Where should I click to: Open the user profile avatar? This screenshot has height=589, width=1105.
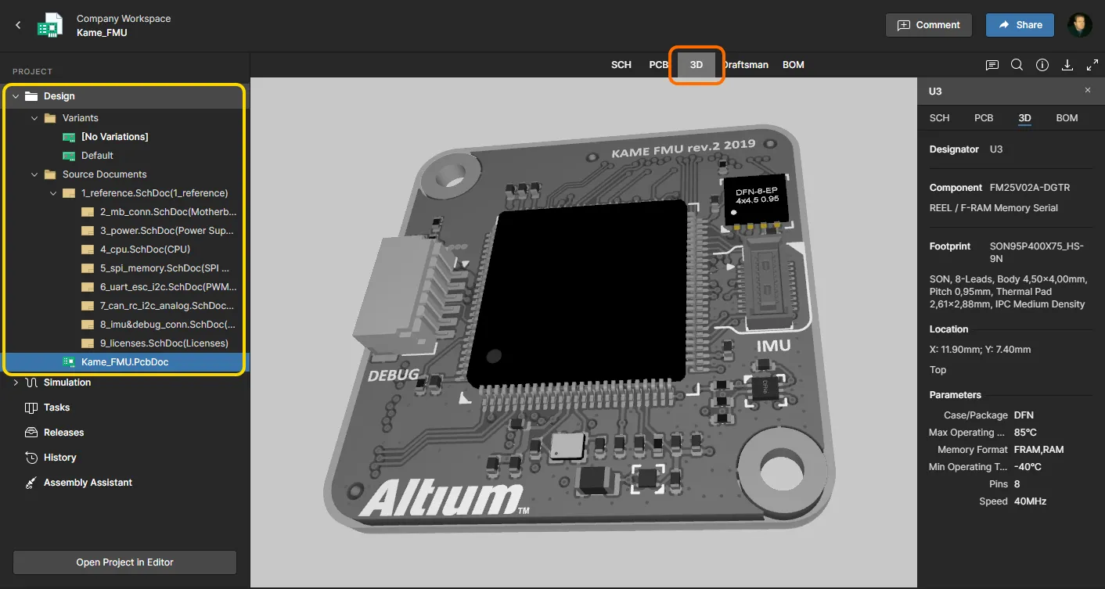point(1080,25)
